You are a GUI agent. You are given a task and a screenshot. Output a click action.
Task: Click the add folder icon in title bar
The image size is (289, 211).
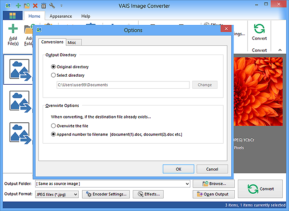click(27, 6)
